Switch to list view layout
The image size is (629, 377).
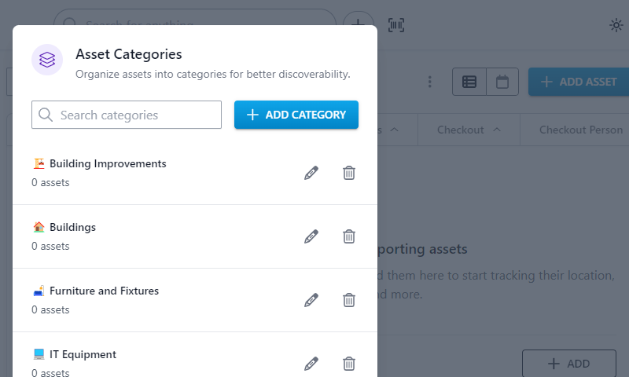point(469,82)
